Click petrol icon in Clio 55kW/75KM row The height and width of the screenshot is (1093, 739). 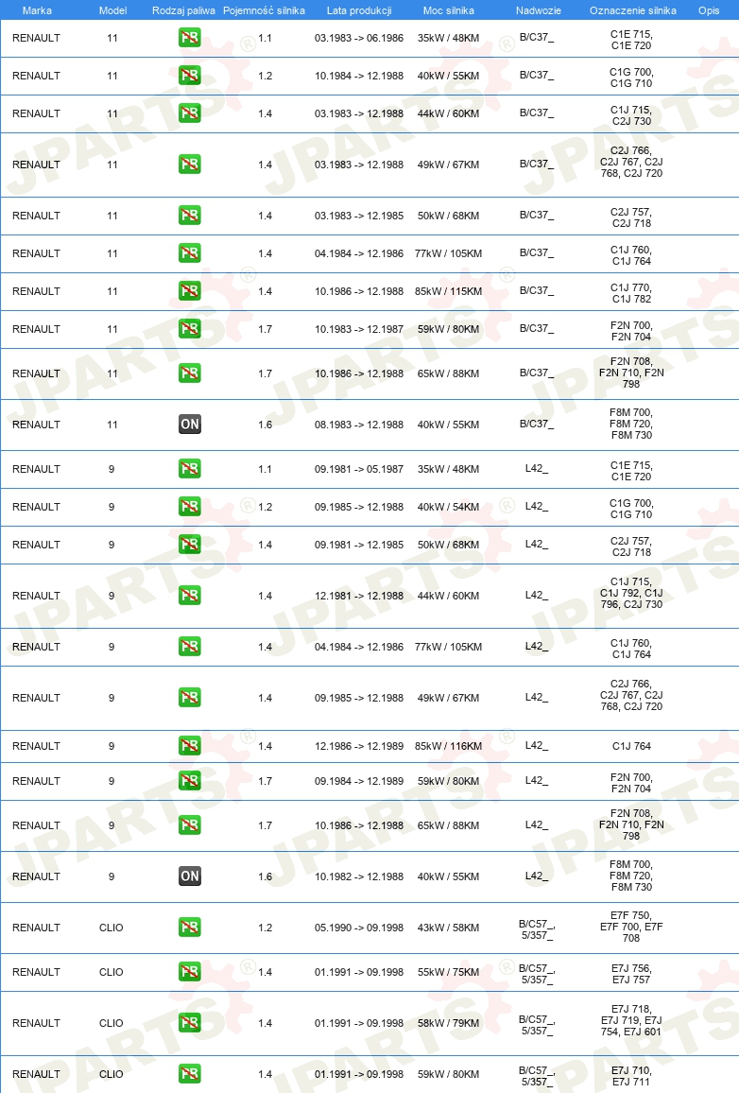coord(189,972)
